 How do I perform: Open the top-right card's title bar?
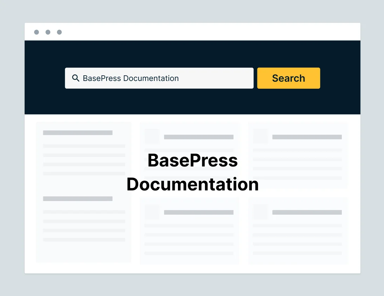point(307,137)
